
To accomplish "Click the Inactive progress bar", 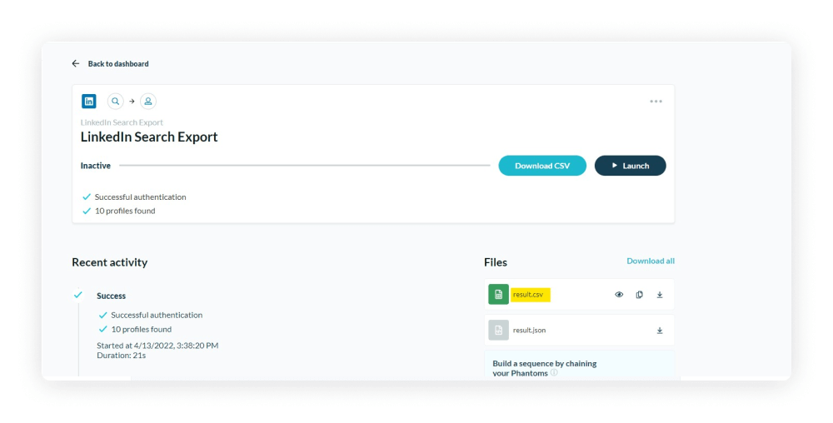I will 304,166.
